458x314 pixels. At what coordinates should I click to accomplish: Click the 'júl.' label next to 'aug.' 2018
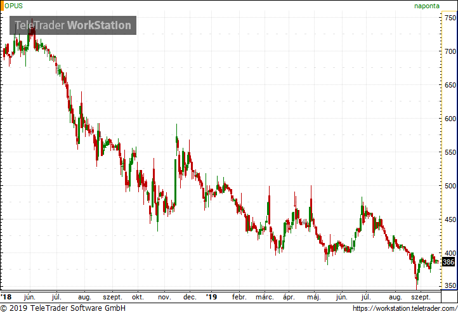pos(56,298)
